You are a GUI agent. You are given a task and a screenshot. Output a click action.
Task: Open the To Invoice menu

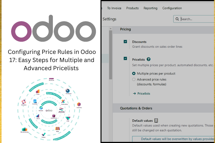pos(114,8)
